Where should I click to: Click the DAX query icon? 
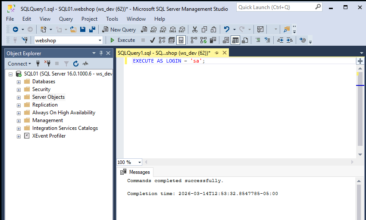pyautogui.click(x=182, y=29)
